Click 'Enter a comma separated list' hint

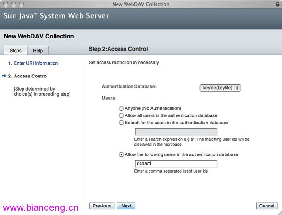(x=171, y=171)
